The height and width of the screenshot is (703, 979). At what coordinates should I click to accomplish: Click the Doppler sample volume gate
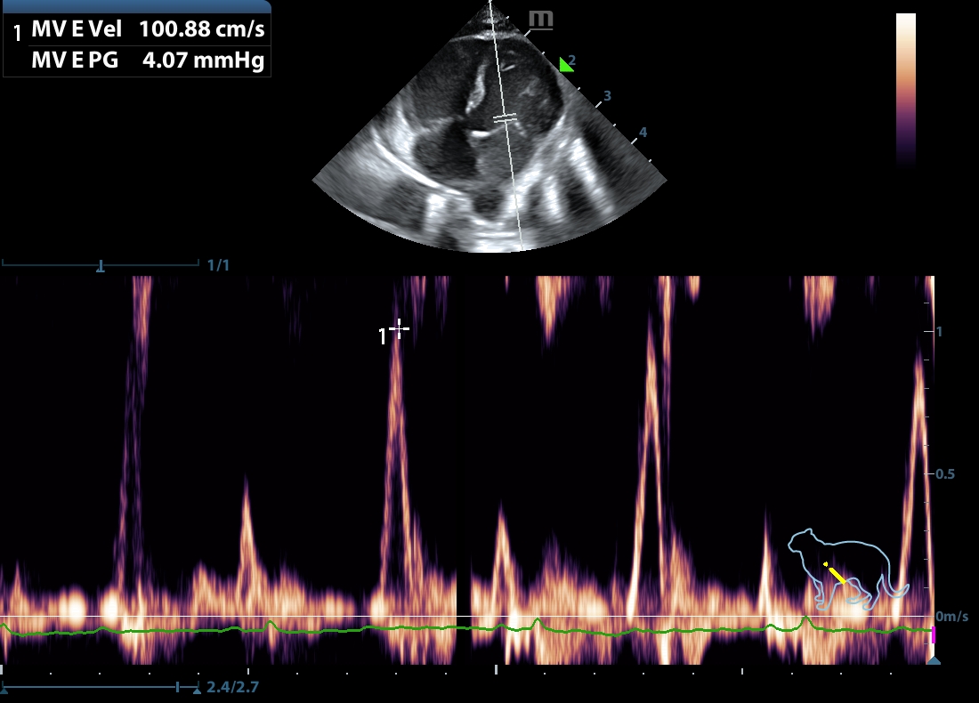506,117
